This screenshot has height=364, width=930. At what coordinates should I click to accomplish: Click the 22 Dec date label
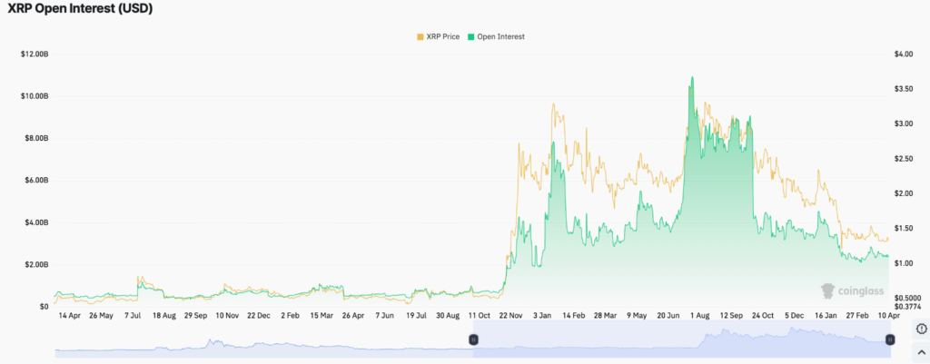[259, 316]
